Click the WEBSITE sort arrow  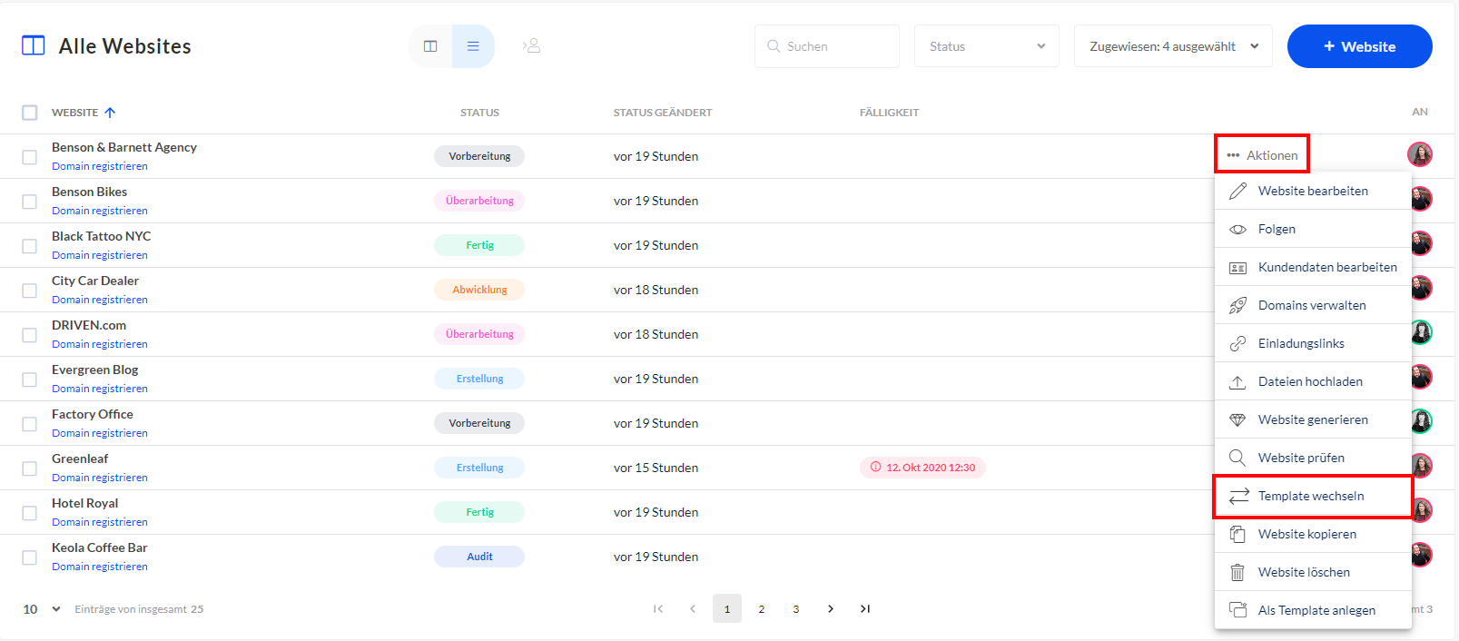(110, 113)
